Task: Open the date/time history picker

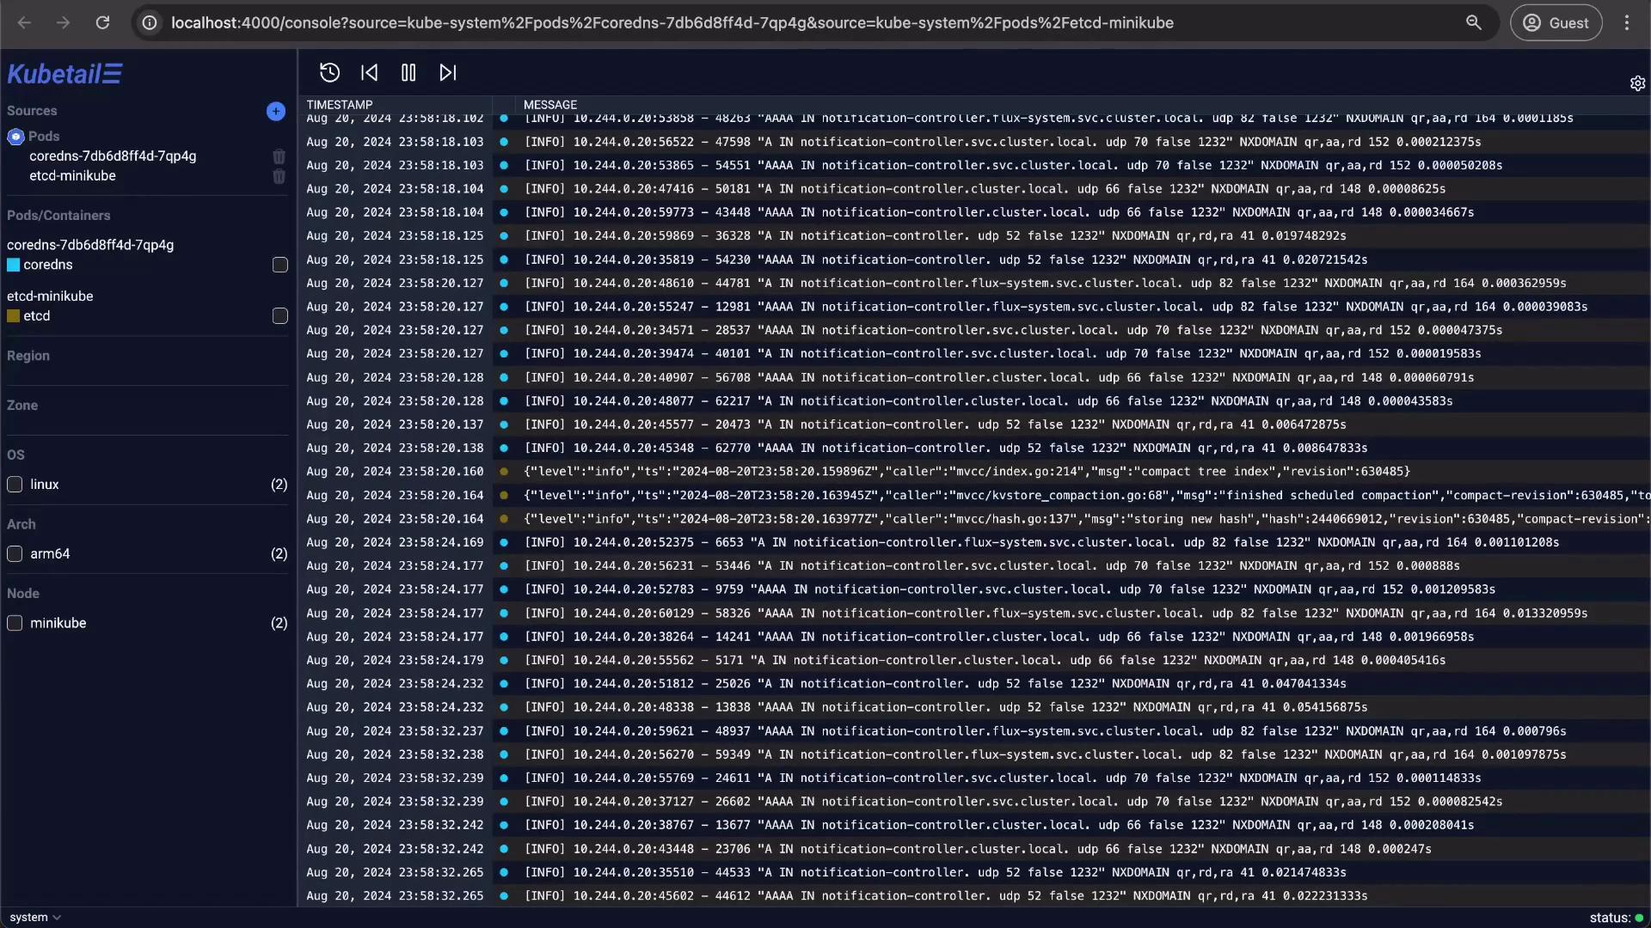Action: [x=329, y=73]
